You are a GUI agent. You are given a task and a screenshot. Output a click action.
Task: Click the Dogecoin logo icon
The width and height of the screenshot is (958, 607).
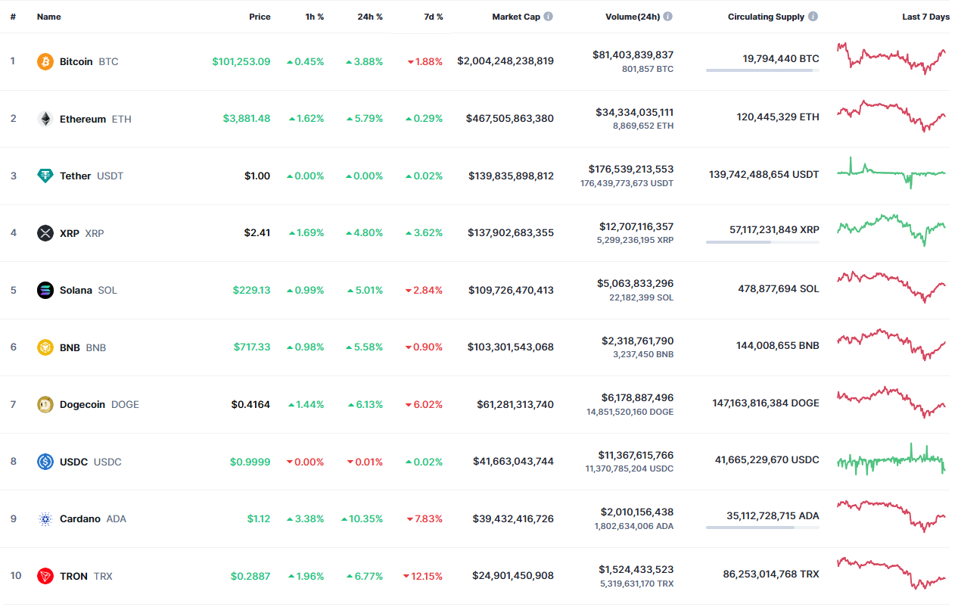[x=45, y=404]
